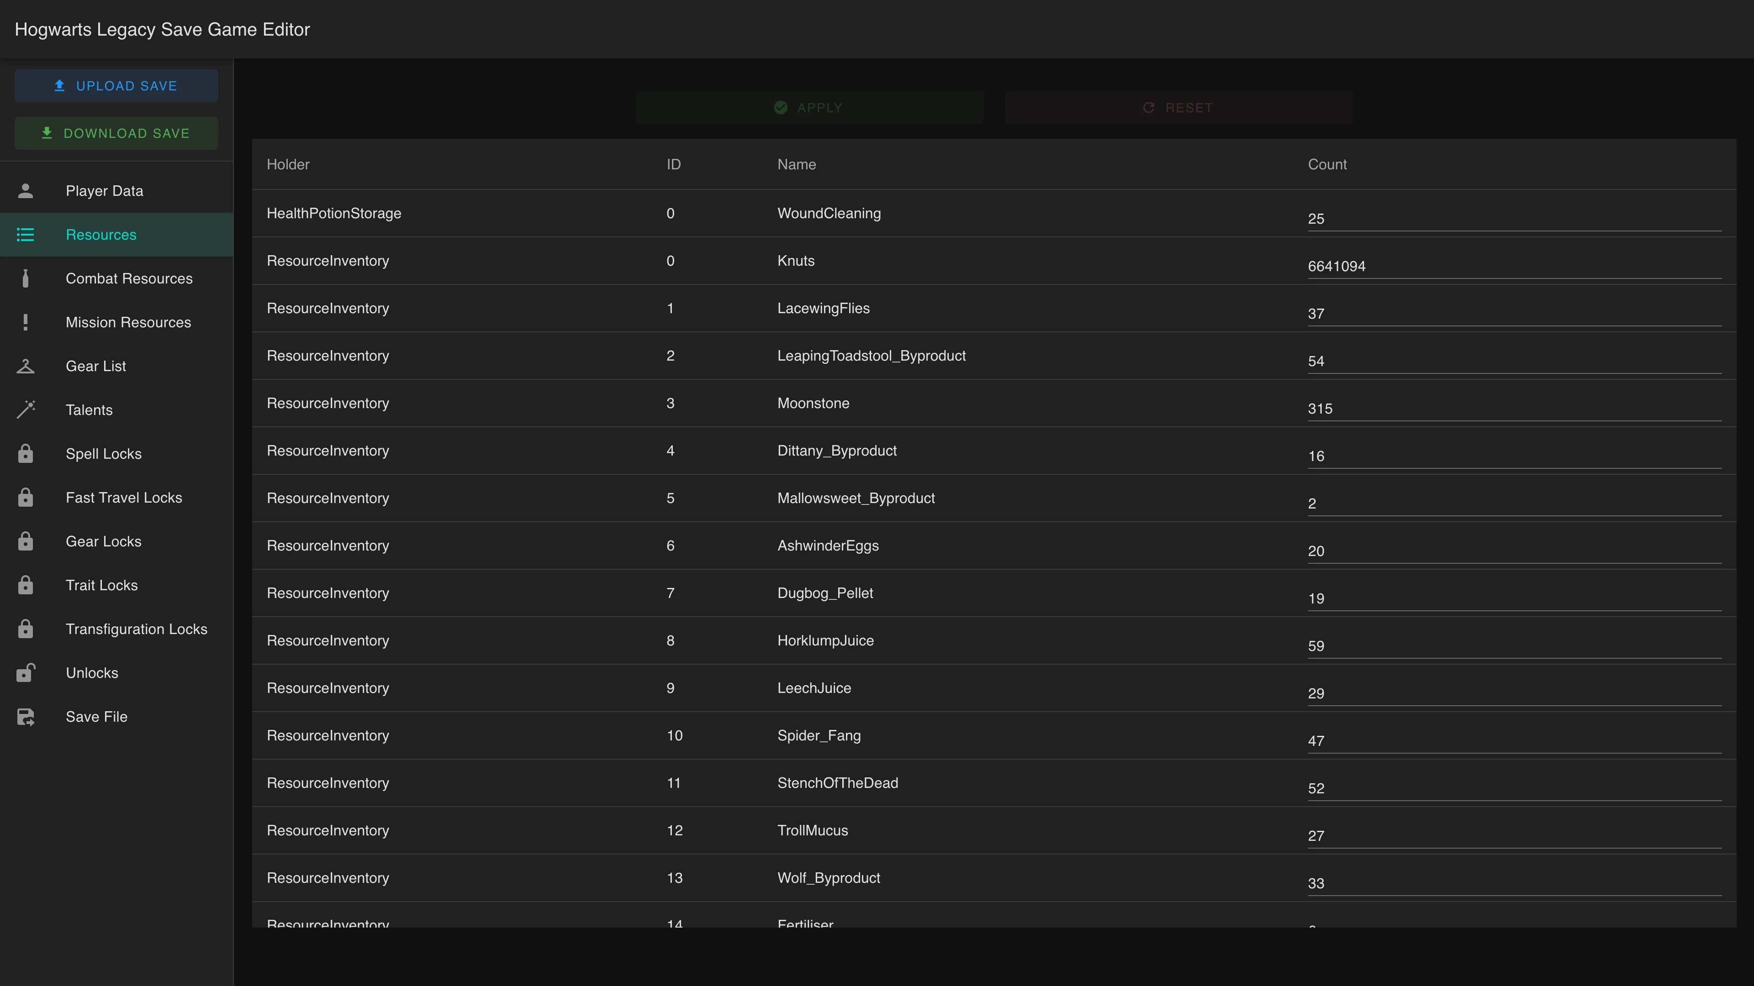Edit the LacewingFlies count field
Viewport: 1754px width, 986px height.
tap(1514, 315)
